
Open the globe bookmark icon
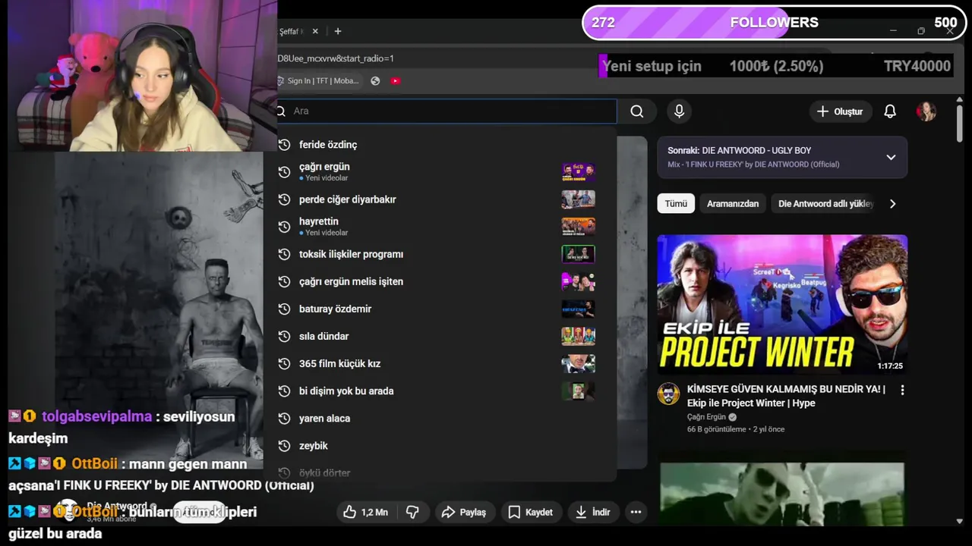[x=375, y=80]
